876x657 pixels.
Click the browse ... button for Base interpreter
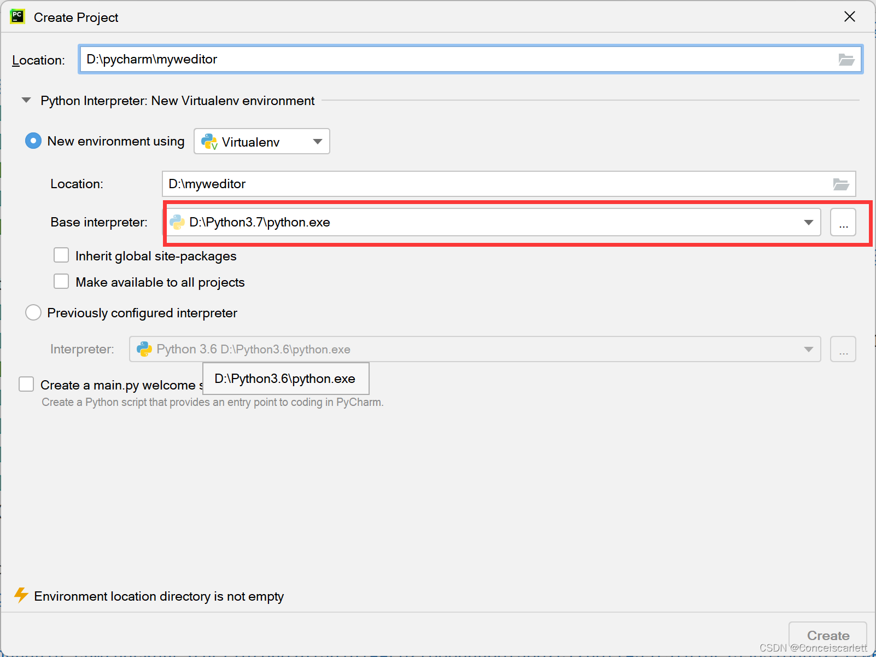(843, 222)
